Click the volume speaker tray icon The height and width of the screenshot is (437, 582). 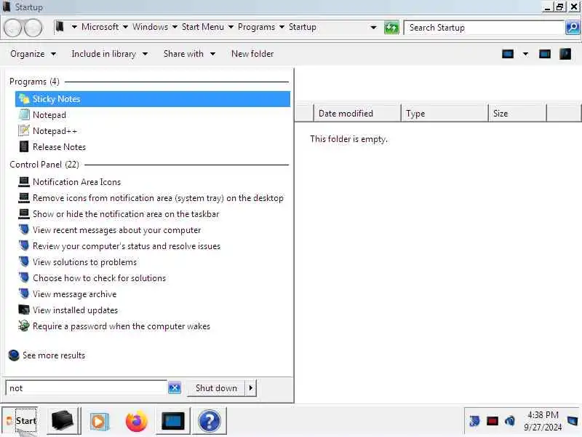510,421
